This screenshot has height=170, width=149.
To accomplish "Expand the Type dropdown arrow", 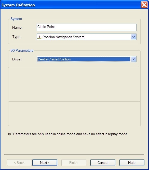I will pos(133,37).
